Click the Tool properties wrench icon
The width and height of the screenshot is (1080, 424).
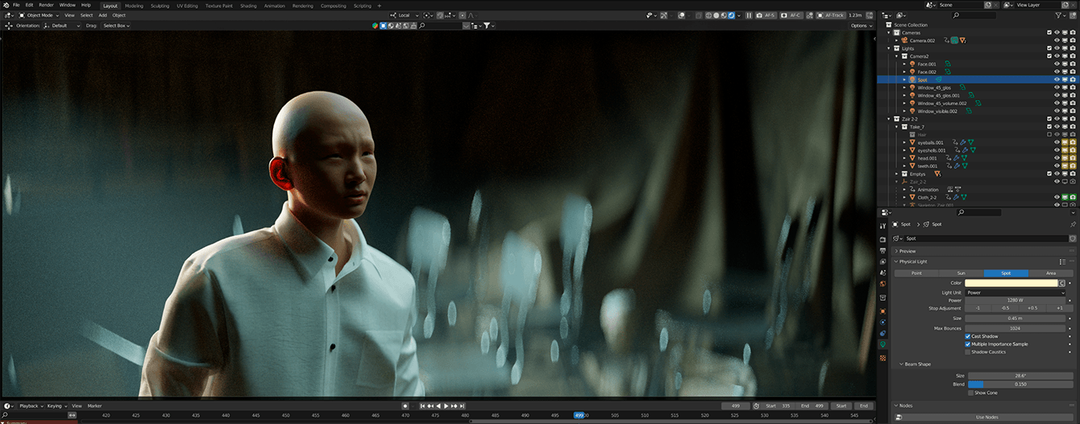pos(883,226)
